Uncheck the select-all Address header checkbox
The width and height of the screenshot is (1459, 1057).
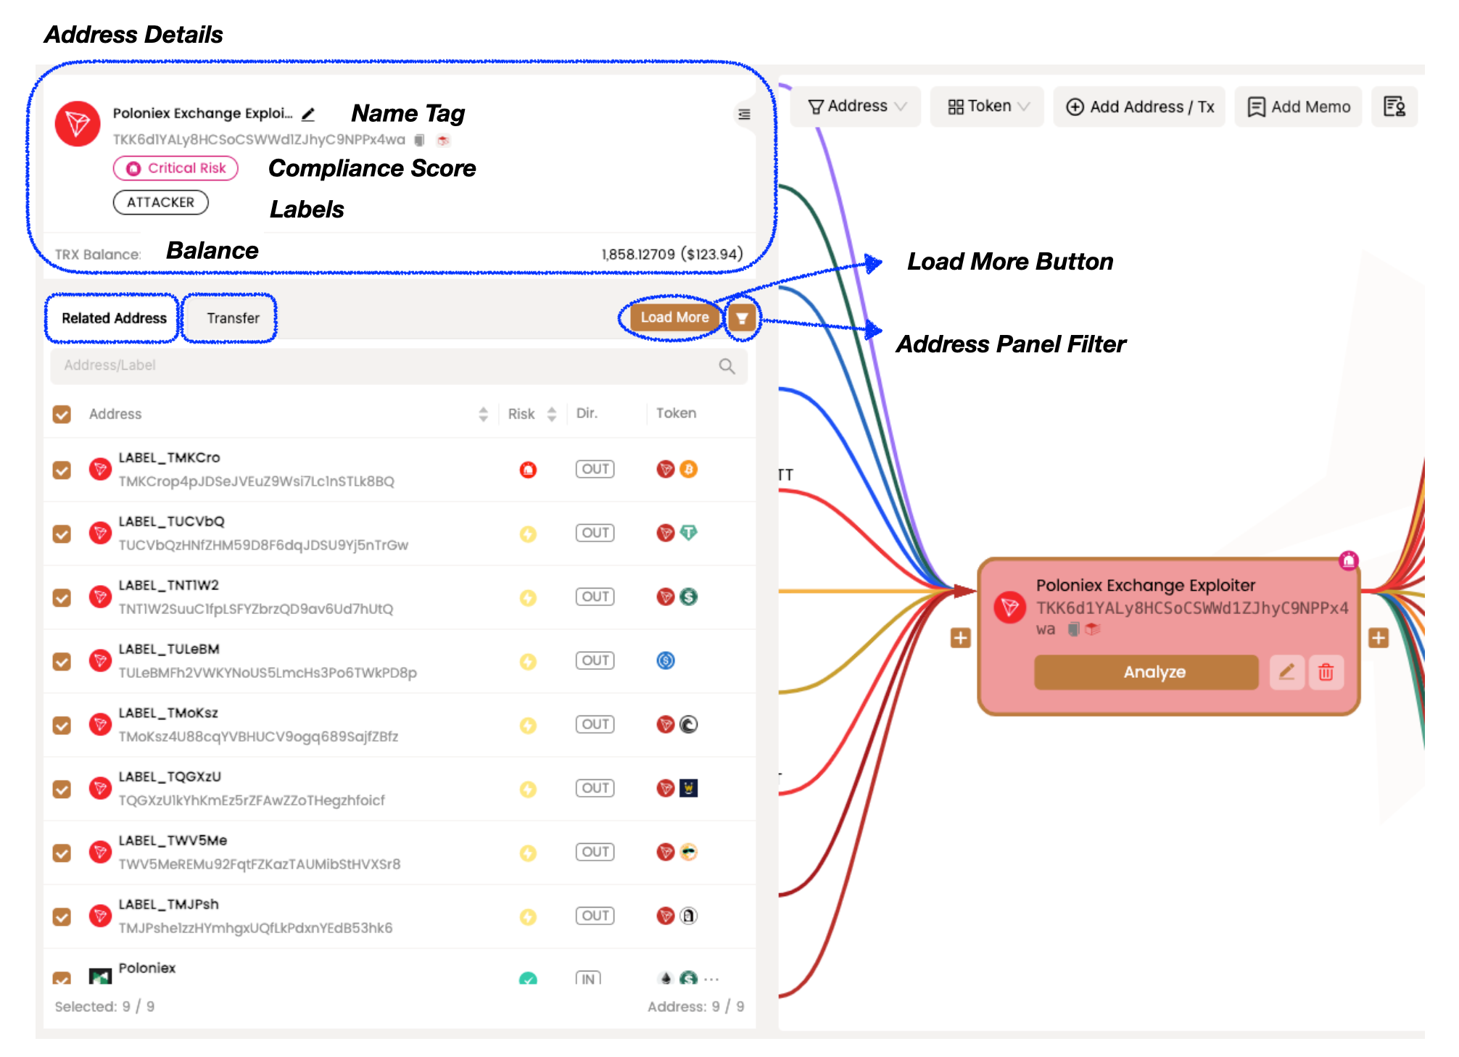[x=62, y=414]
